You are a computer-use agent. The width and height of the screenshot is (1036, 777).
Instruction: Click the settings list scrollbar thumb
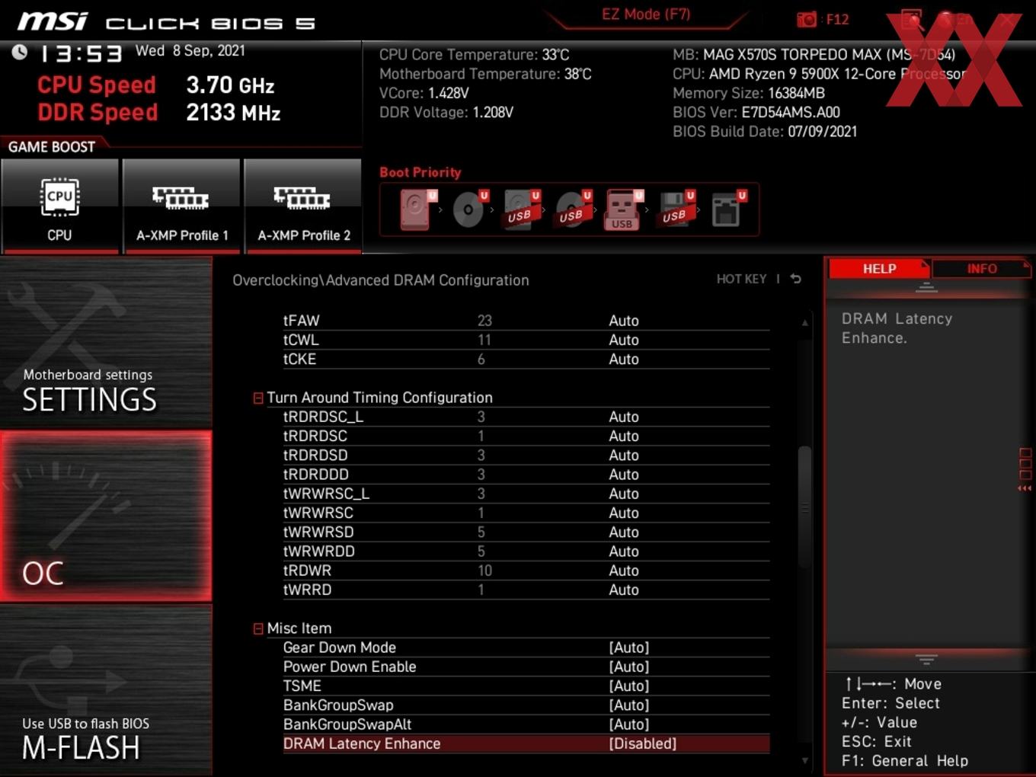[804, 507]
